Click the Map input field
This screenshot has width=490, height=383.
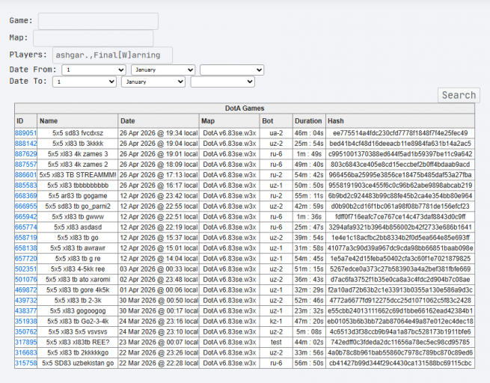(93, 38)
